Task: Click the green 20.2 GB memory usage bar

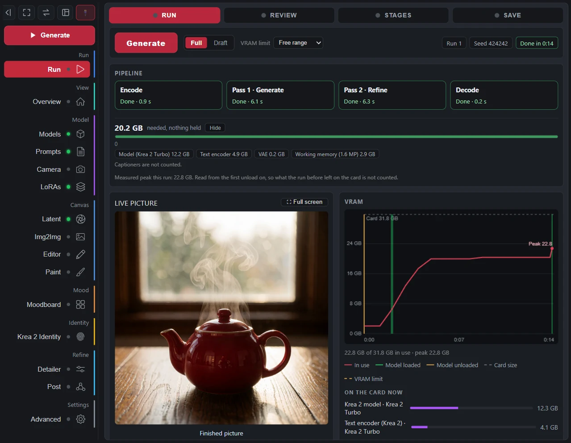Action: pyautogui.click(x=336, y=137)
